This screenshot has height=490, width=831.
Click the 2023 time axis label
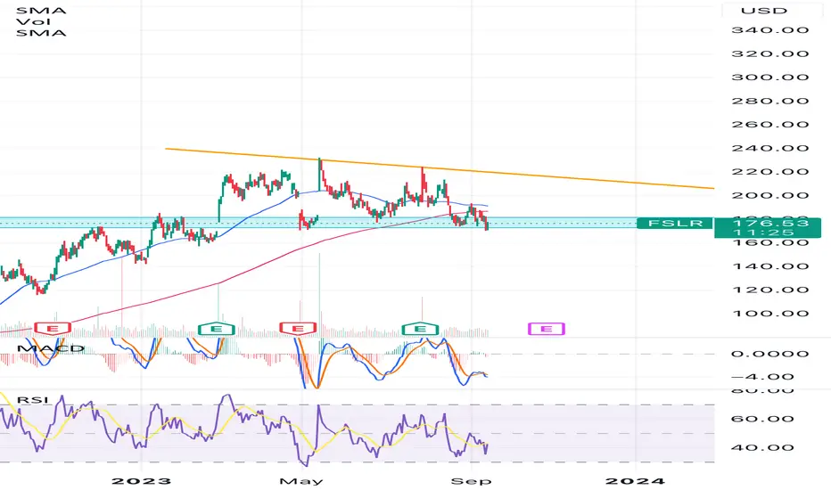coord(142,481)
